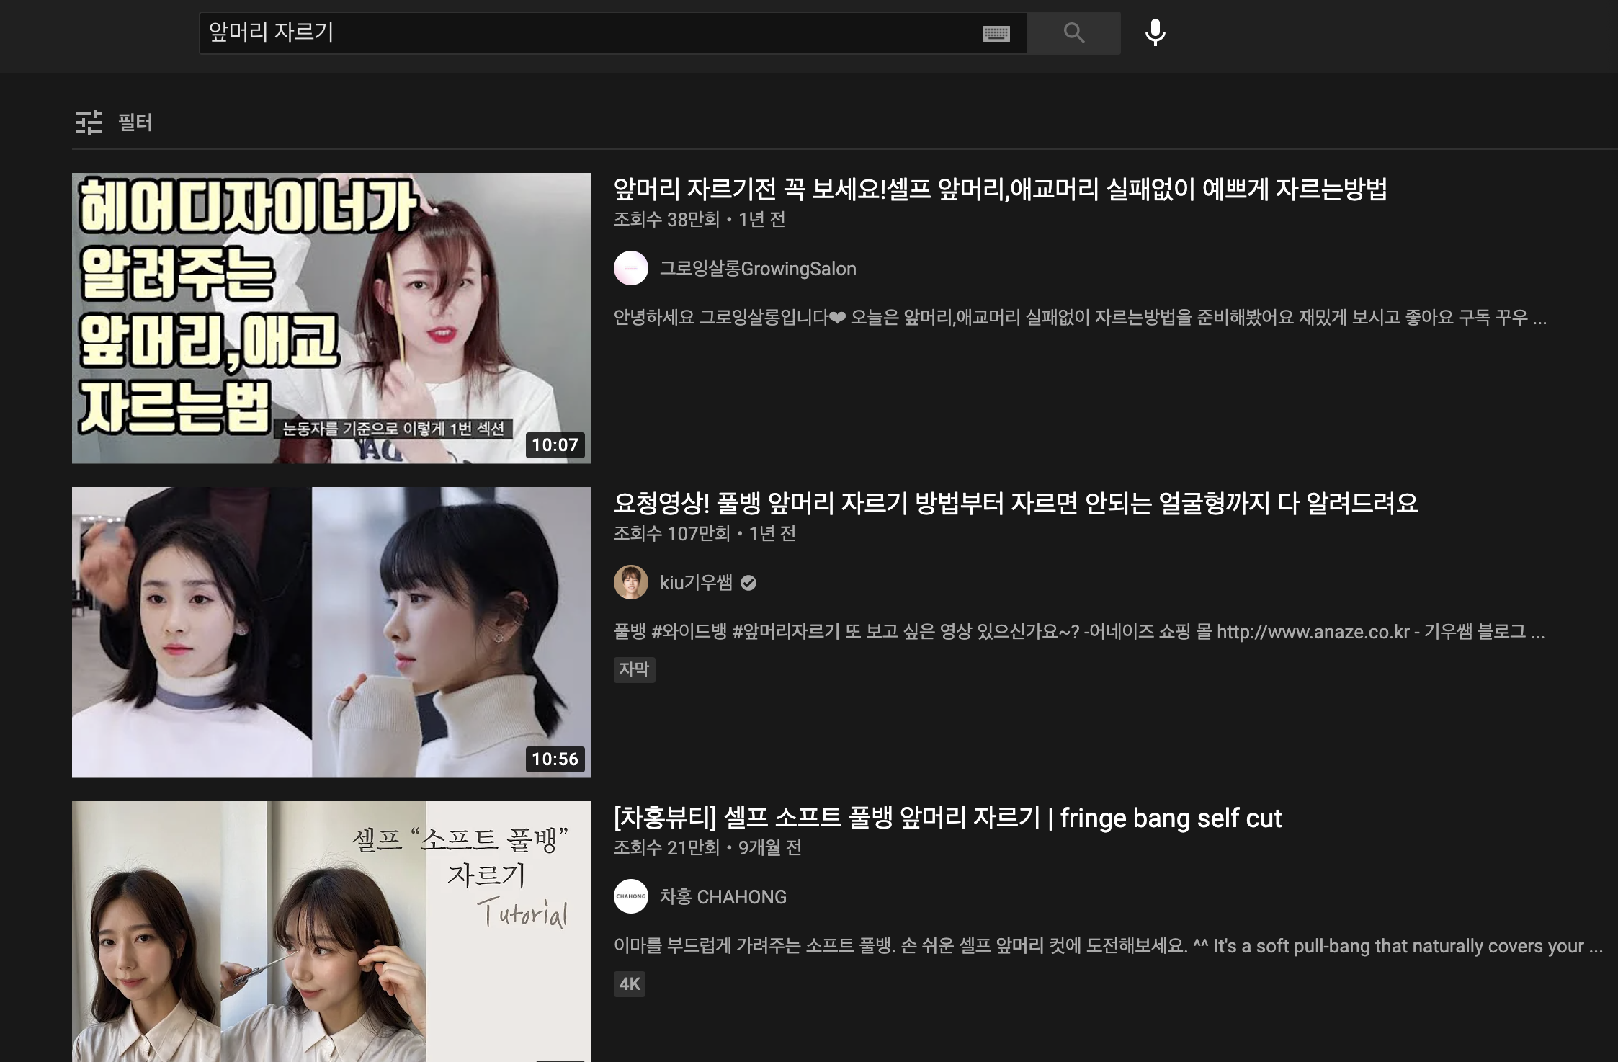The width and height of the screenshot is (1618, 1062).
Task: Open the on-screen keyboard icon
Action: coord(996,33)
